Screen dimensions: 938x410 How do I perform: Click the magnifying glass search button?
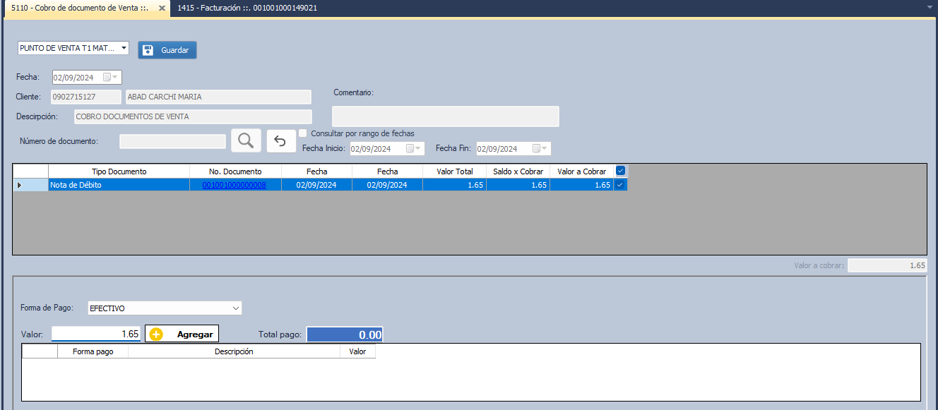[246, 141]
